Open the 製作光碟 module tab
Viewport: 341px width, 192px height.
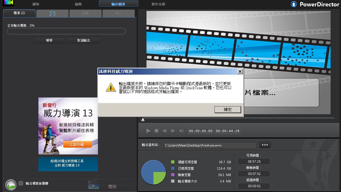(x=158, y=4)
